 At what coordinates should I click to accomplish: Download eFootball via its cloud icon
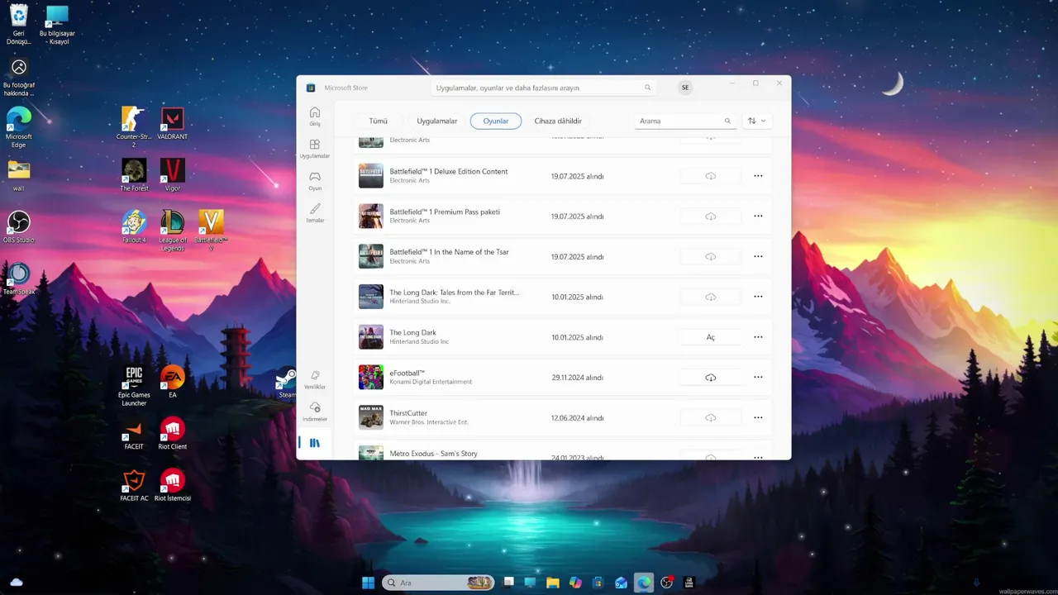point(710,378)
